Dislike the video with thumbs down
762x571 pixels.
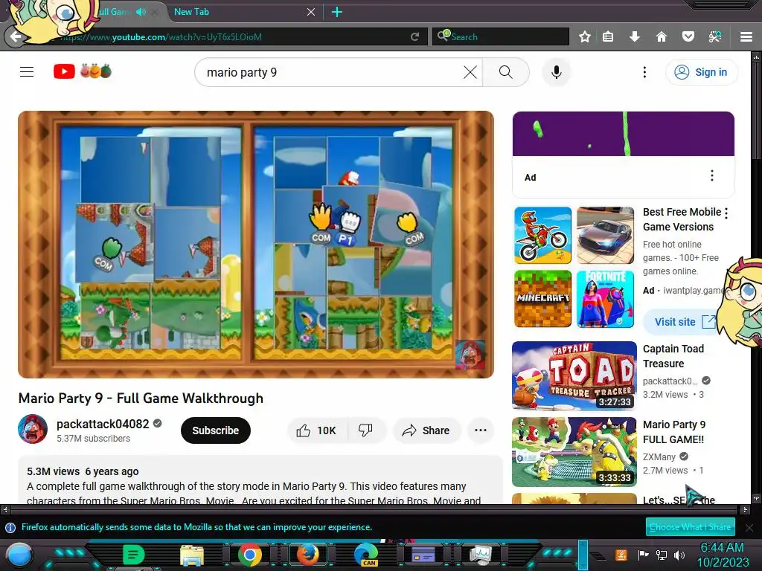(366, 430)
